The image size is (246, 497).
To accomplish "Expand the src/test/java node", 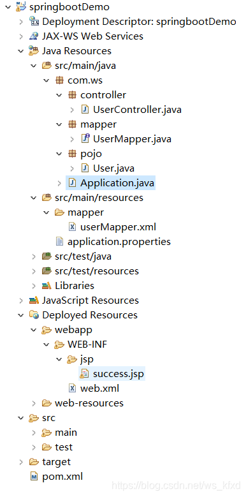I will point(34,256).
